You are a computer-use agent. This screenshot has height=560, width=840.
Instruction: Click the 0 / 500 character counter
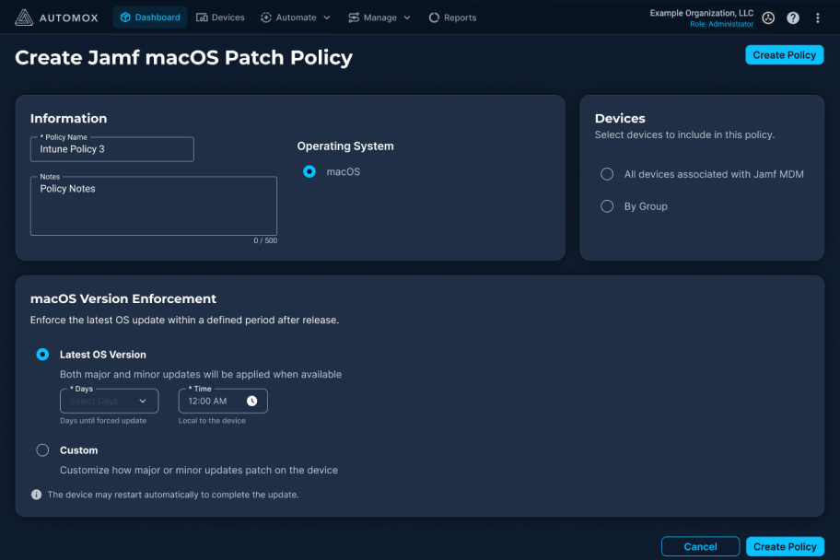point(265,240)
